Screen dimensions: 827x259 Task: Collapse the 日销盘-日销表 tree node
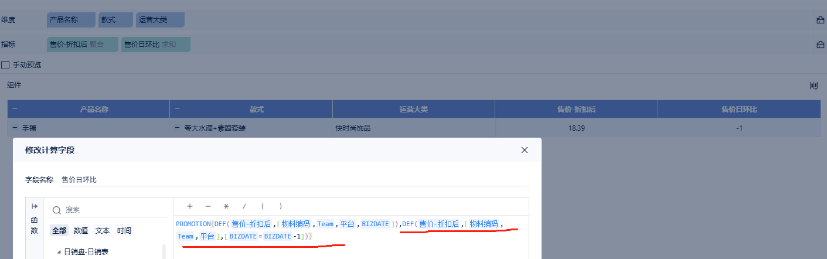59,252
